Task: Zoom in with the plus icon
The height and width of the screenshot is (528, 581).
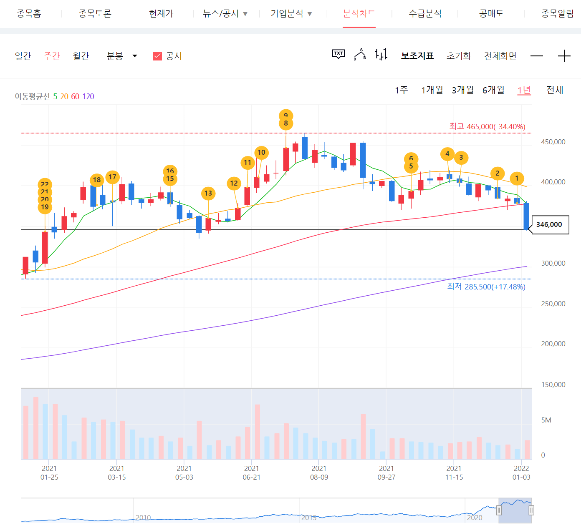Action: pos(564,56)
